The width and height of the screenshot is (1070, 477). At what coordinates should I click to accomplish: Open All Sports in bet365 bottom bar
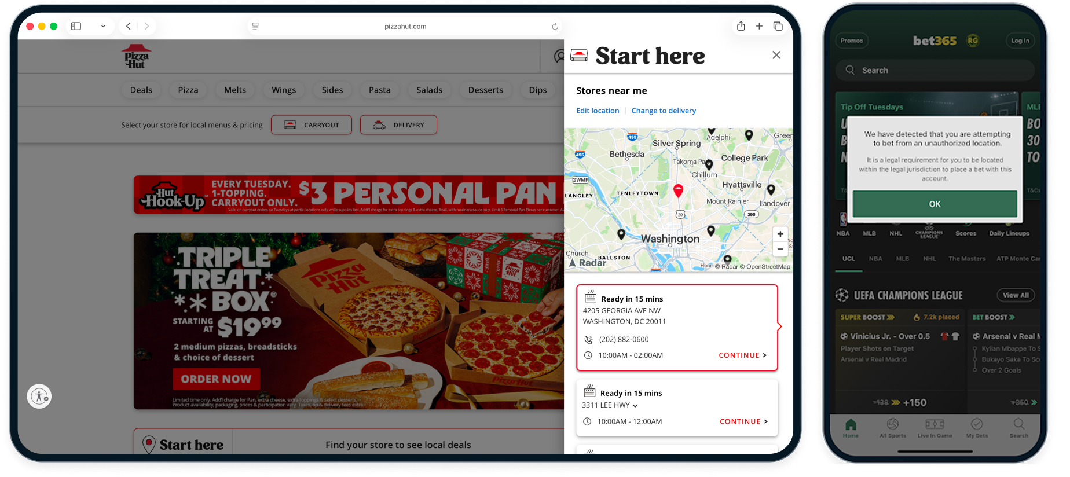(893, 428)
